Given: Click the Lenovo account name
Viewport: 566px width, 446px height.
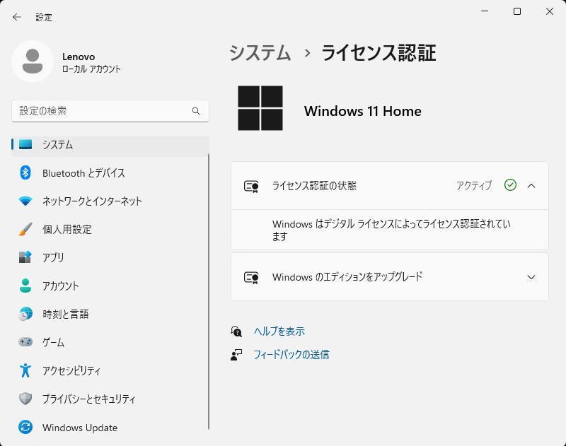Looking at the screenshot, I should [x=79, y=57].
